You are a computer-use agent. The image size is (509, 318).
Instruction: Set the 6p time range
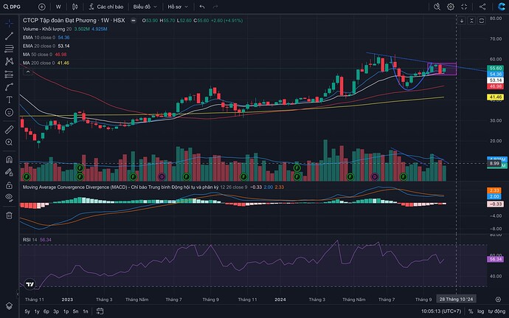(46, 311)
